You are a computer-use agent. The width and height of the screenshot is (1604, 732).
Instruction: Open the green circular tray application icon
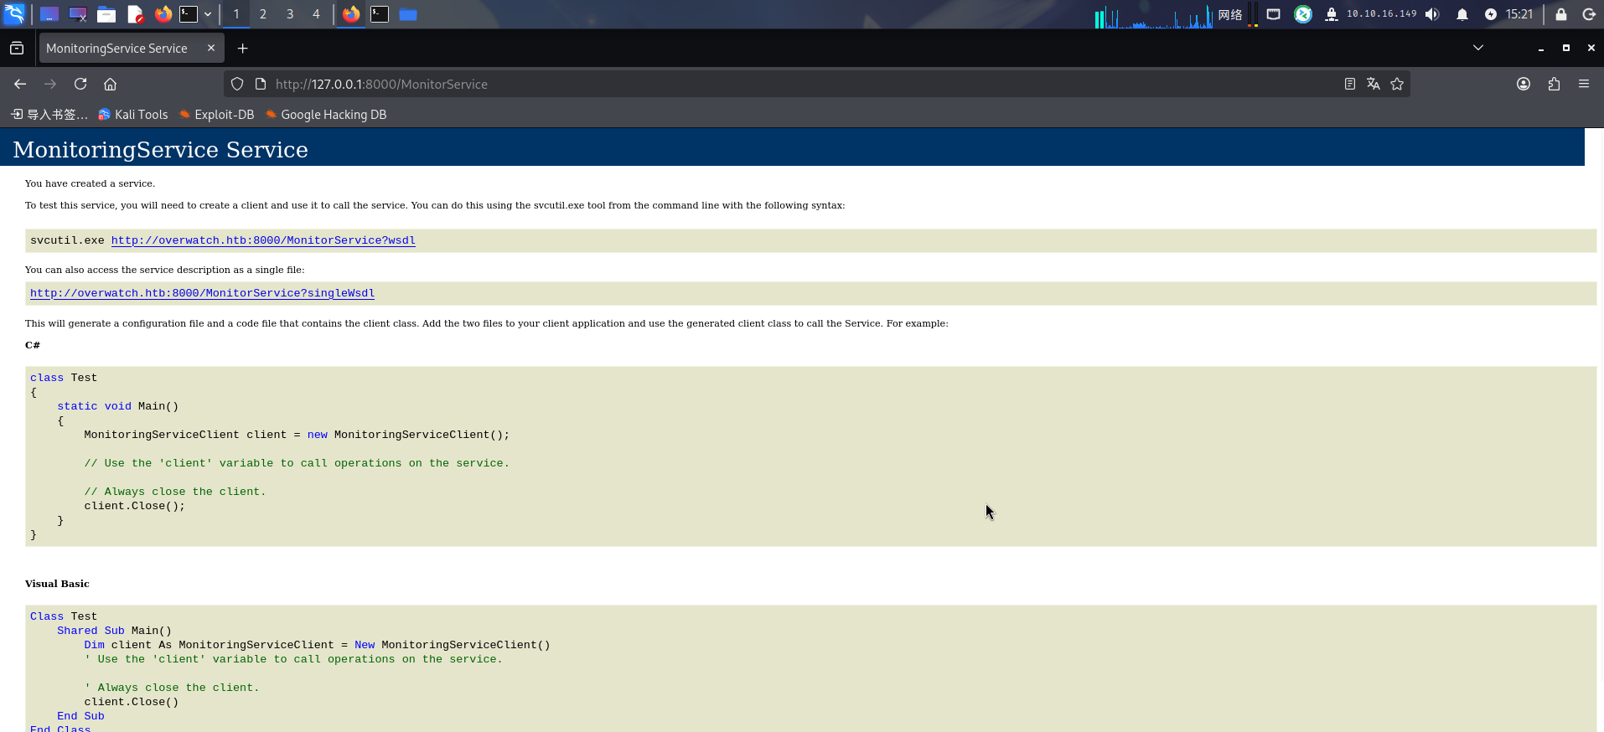[x=1303, y=14]
